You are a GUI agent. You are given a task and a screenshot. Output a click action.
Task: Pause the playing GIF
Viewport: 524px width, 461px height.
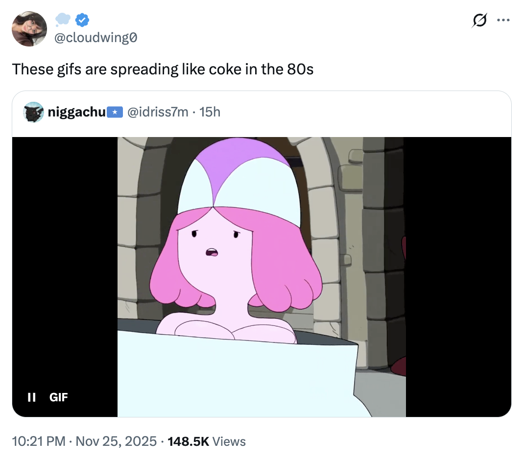[32, 397]
